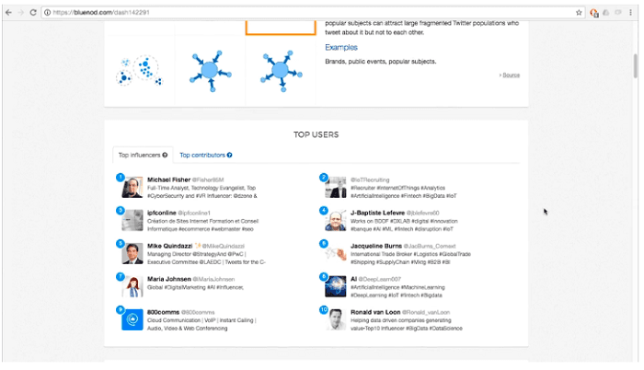Click the @JacBurns_Comext handle
This screenshot has width=644, height=370.
tap(430, 246)
